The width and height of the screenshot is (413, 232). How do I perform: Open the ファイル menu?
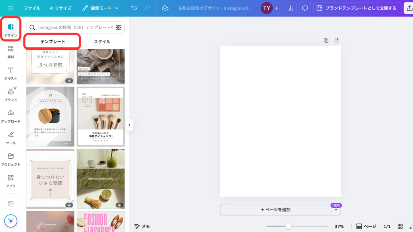click(x=32, y=8)
